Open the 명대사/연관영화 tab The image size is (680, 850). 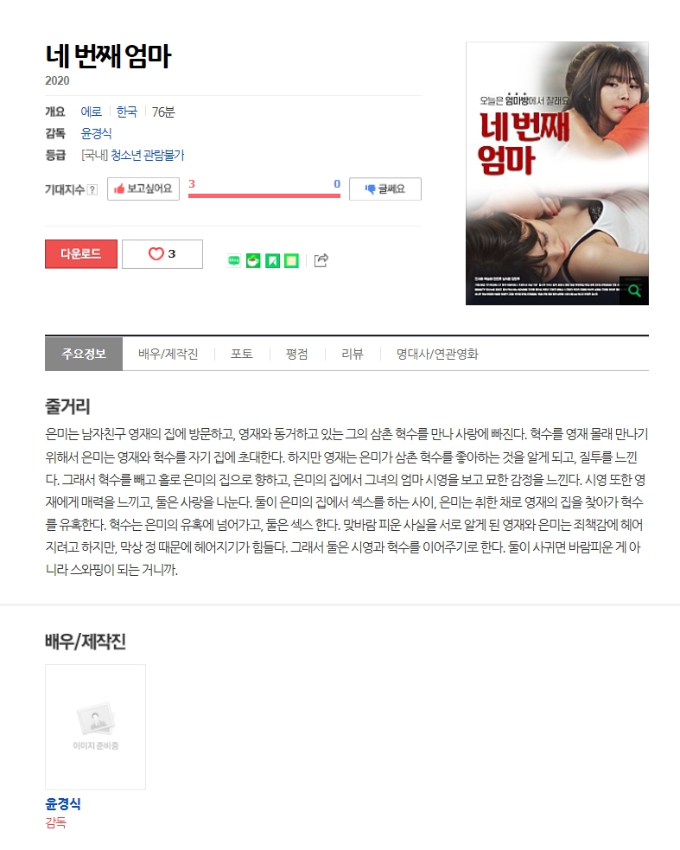pos(437,354)
